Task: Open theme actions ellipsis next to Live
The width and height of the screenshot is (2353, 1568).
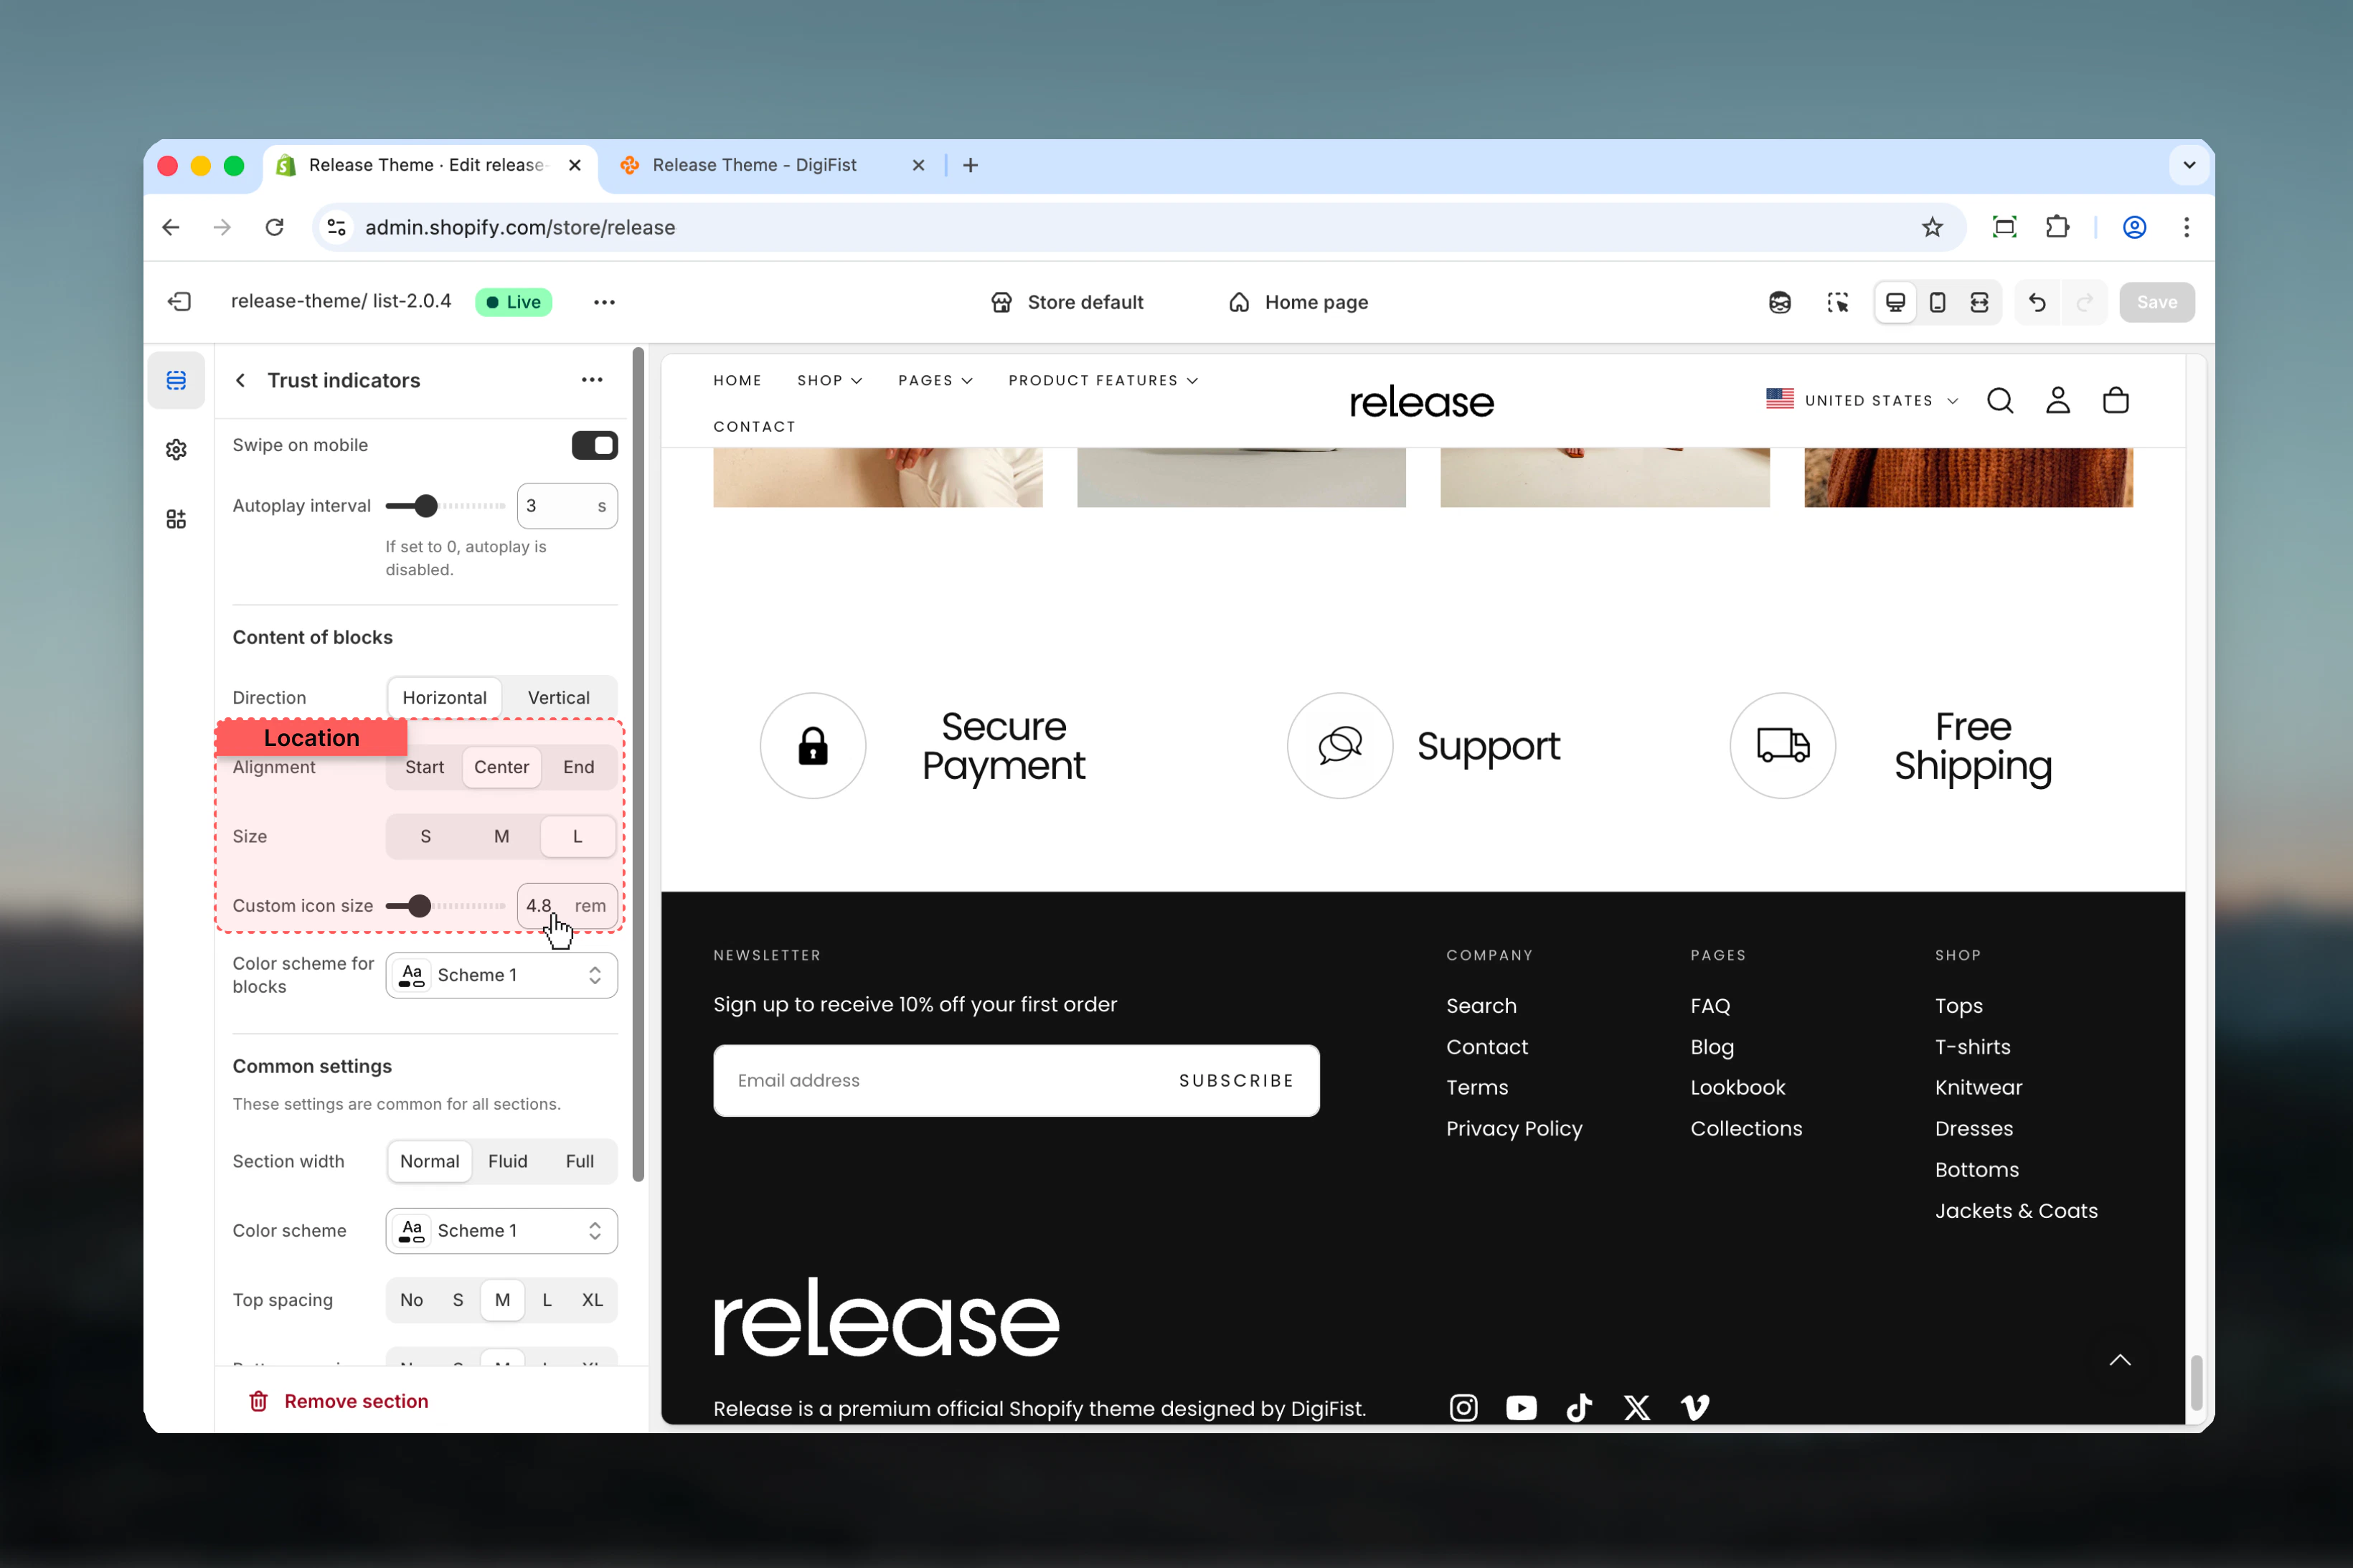Action: (604, 302)
